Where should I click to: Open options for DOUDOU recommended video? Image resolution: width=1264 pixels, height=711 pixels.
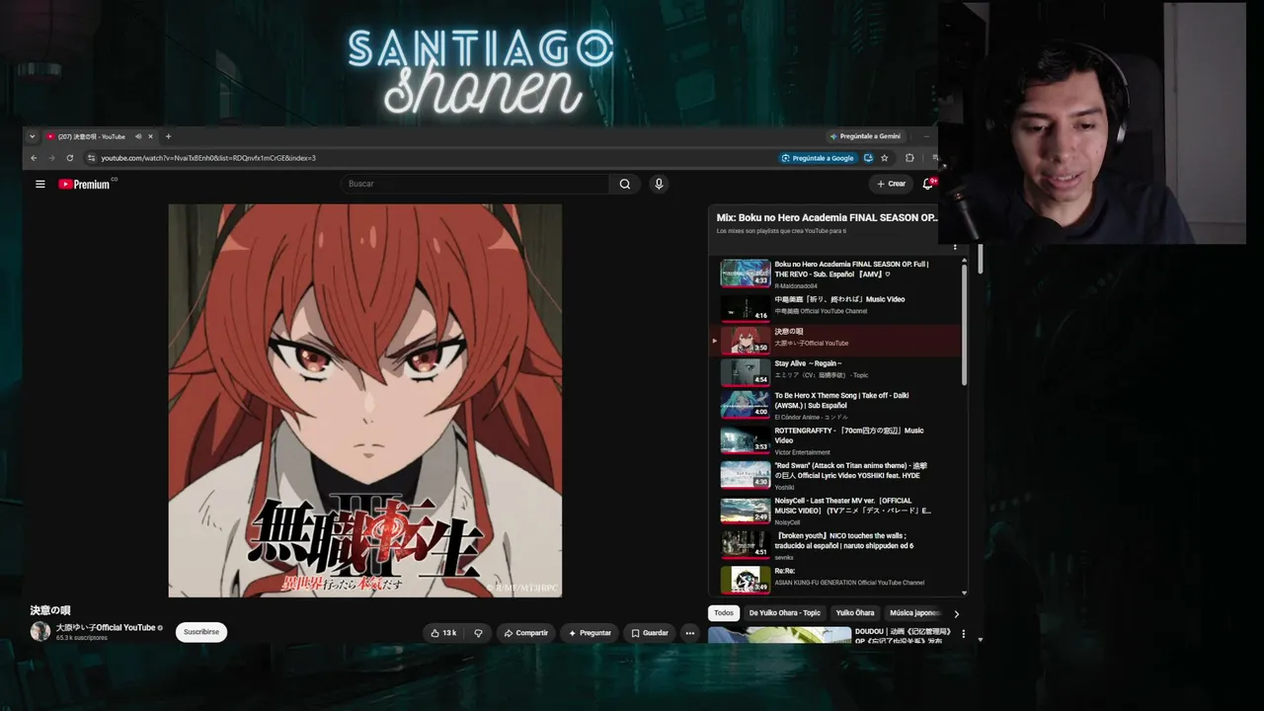964,634
